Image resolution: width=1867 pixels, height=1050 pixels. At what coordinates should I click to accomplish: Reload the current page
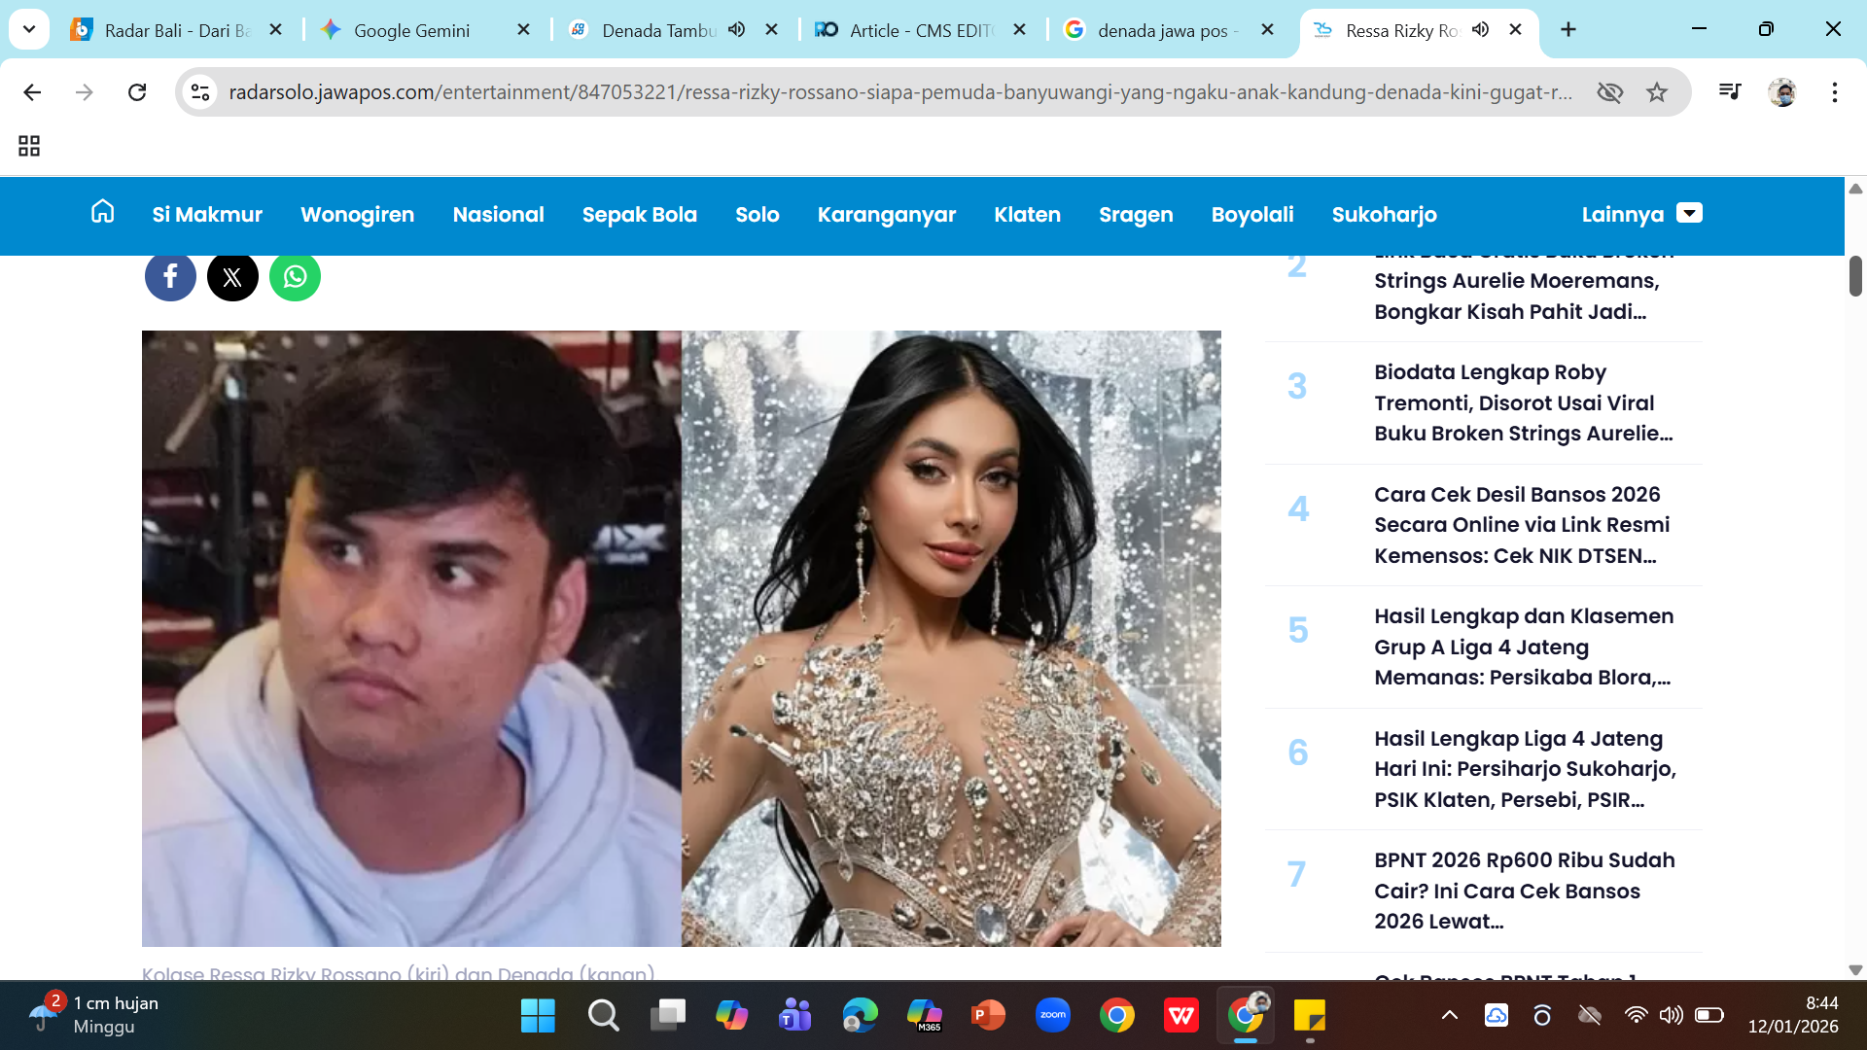137,92
